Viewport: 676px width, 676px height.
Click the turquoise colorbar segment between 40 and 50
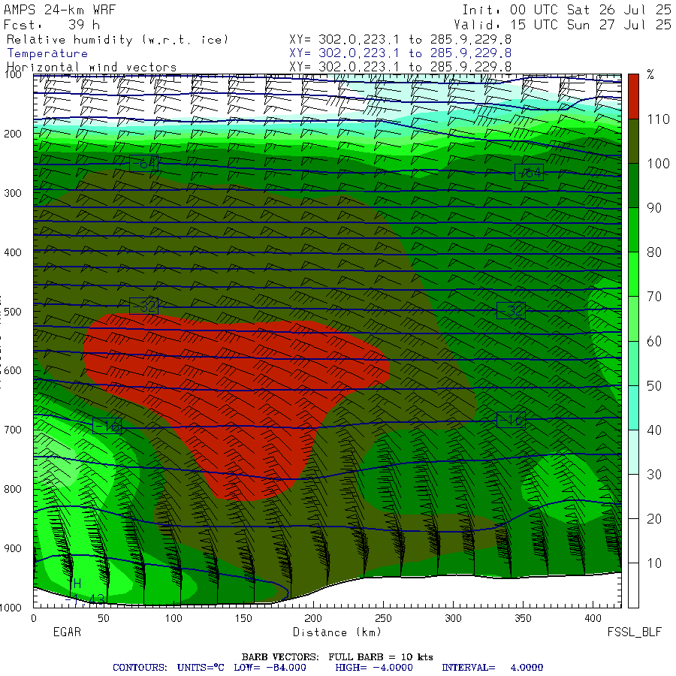(x=633, y=407)
